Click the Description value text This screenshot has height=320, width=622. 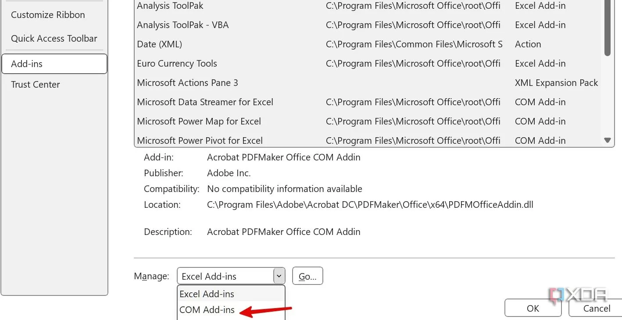coord(283,232)
